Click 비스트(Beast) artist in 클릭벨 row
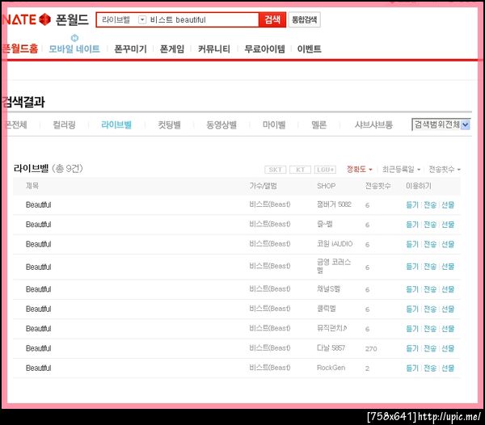Viewport: 485px width, 425px height. [x=270, y=309]
